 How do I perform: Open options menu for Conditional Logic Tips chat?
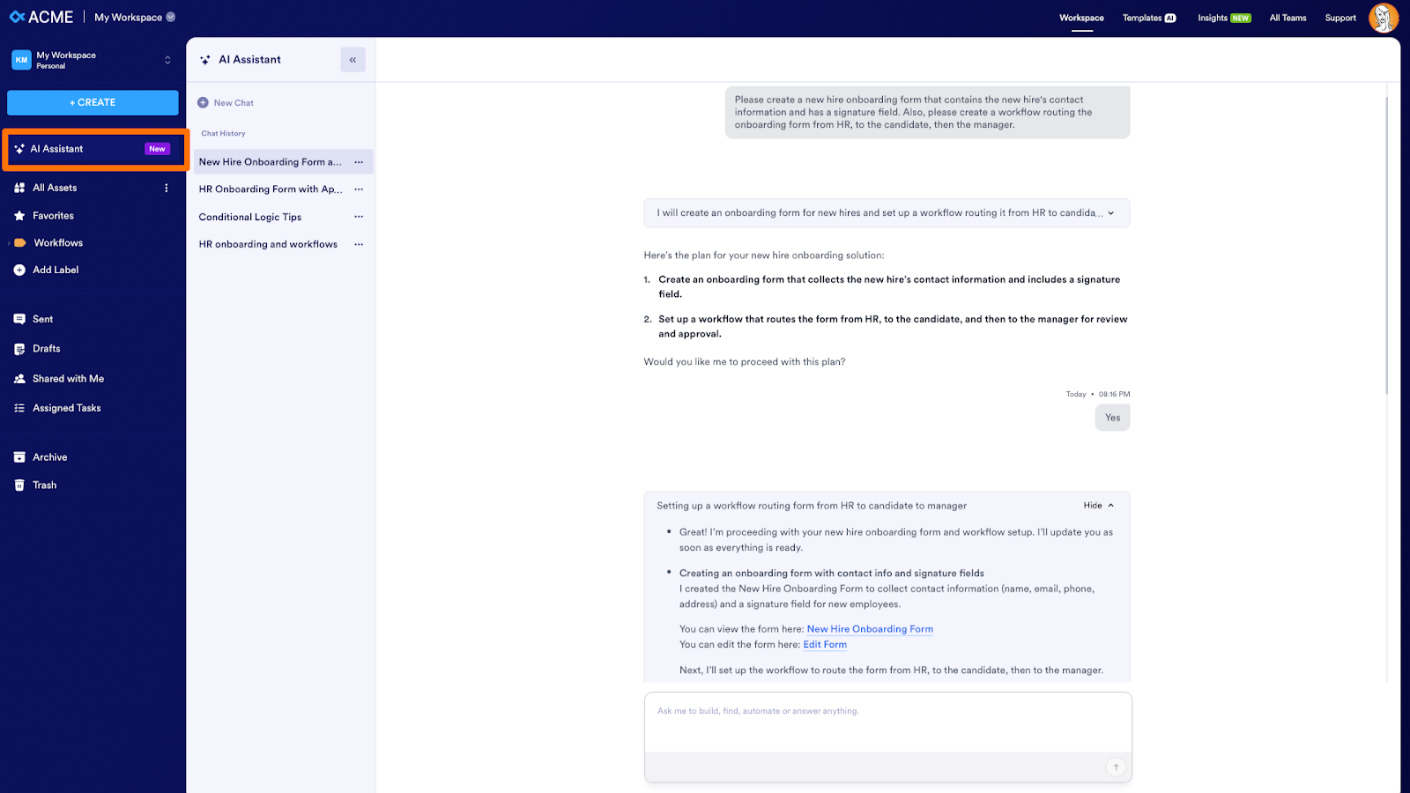click(x=359, y=216)
